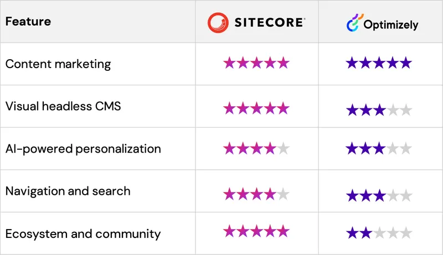
Task: Click Sitecore's Navigation and search stars
Action: [x=256, y=194]
